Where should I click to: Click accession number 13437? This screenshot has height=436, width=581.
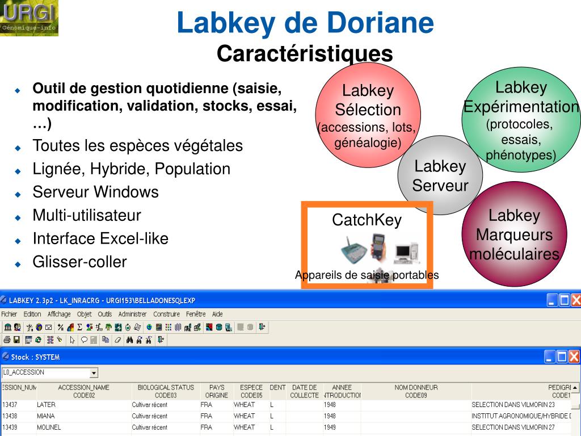tap(10, 404)
